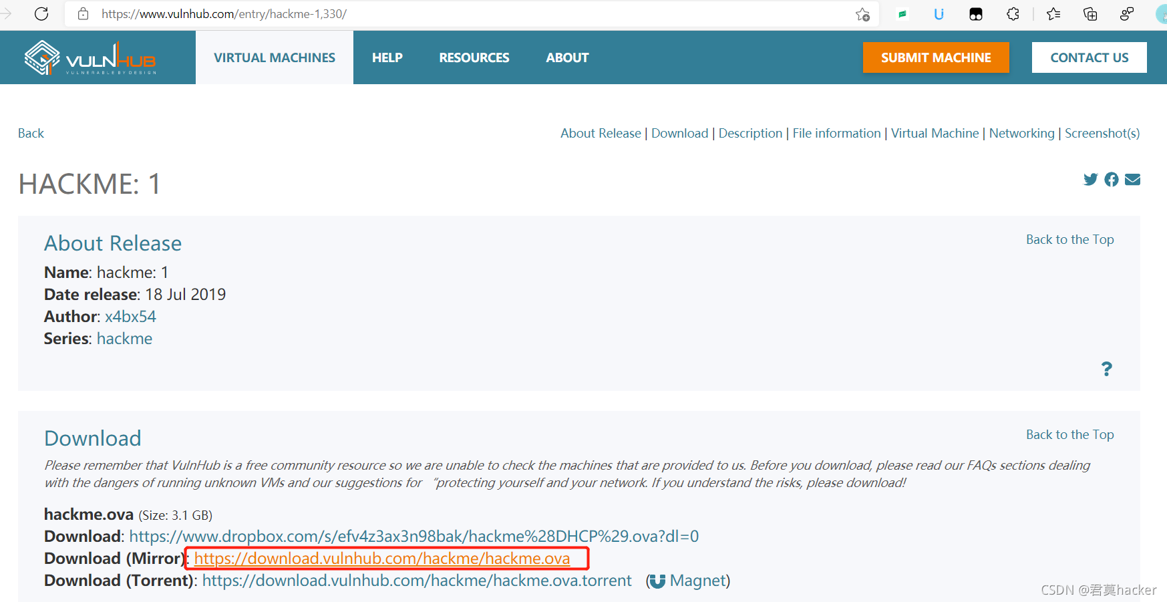This screenshot has width=1167, height=602.
Task: Click the 'hackme.ova (Size: 3.1 GB)' text
Action: pyautogui.click(x=128, y=514)
